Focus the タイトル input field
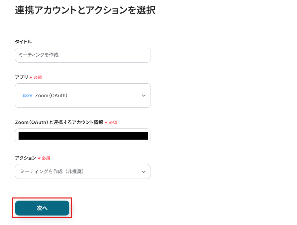The height and width of the screenshot is (225, 297). click(83, 55)
